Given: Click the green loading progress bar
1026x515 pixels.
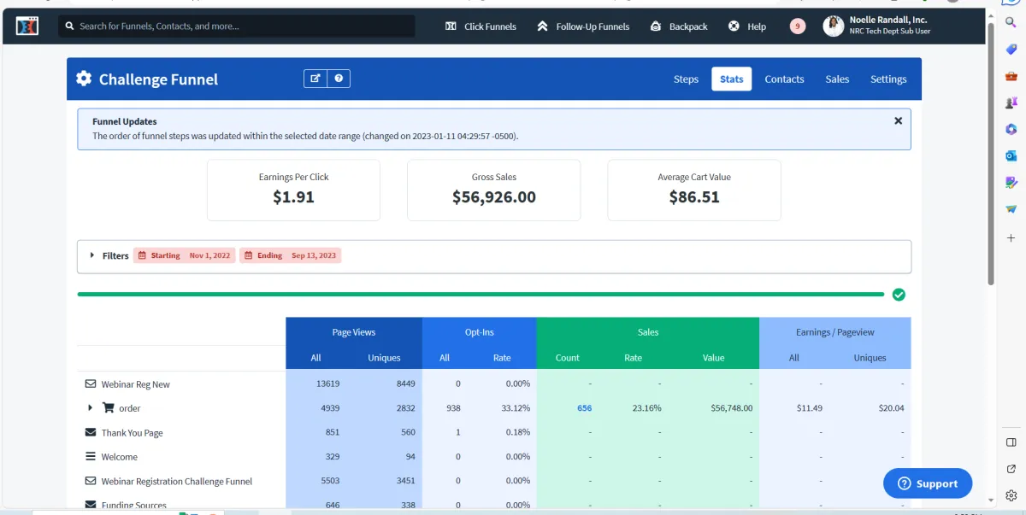Looking at the screenshot, I should (x=481, y=295).
